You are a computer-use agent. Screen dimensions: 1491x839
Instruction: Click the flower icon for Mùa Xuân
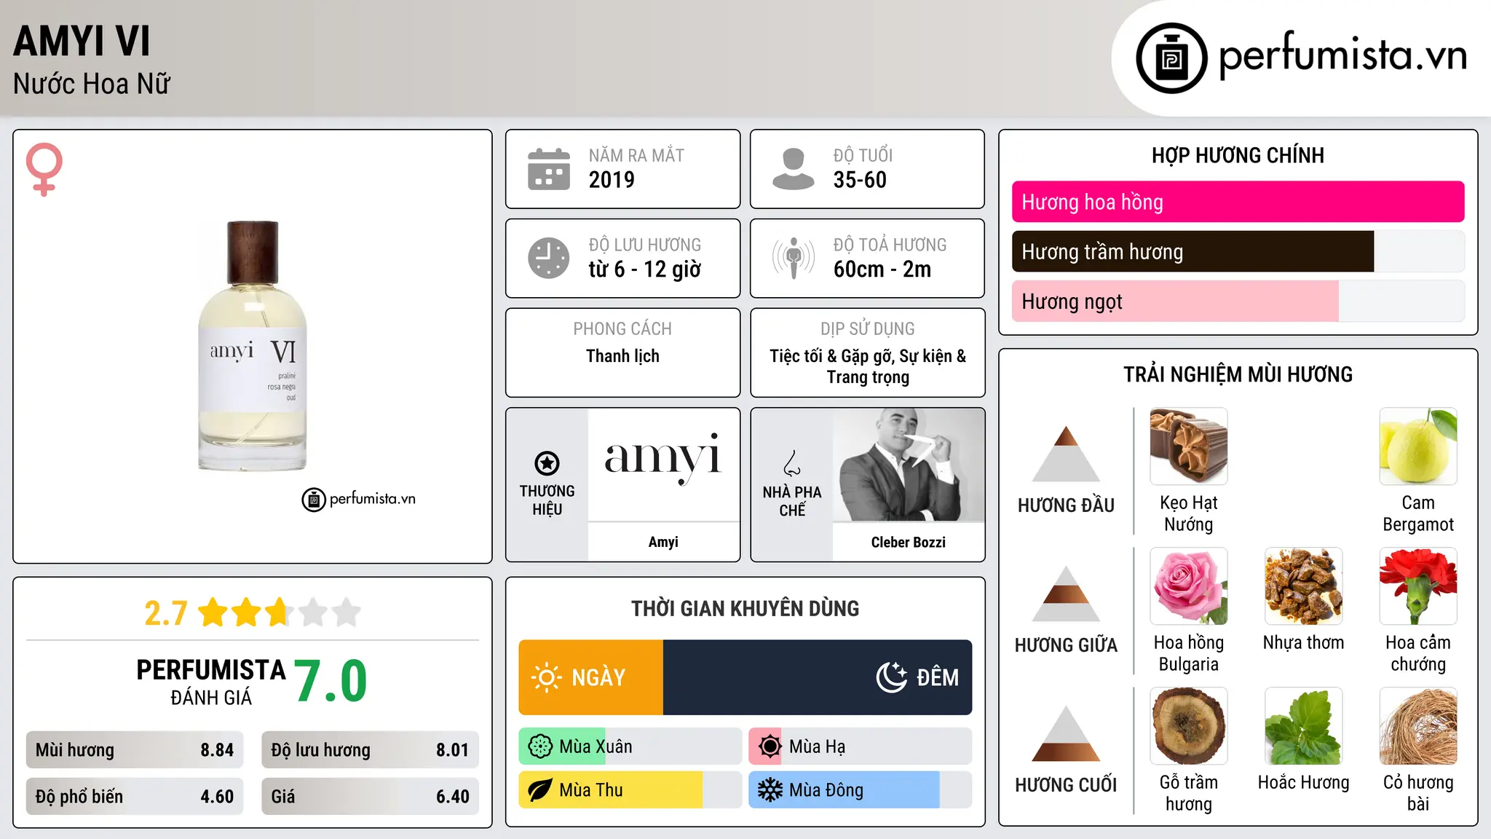tap(540, 747)
